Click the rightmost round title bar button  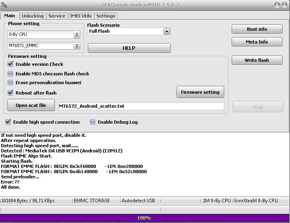click(284, 5)
